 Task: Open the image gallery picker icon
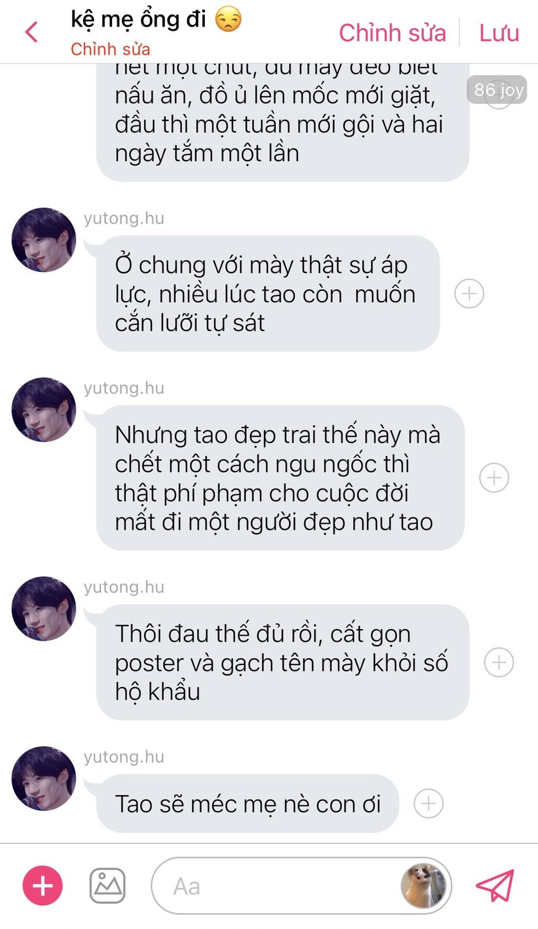tap(107, 885)
